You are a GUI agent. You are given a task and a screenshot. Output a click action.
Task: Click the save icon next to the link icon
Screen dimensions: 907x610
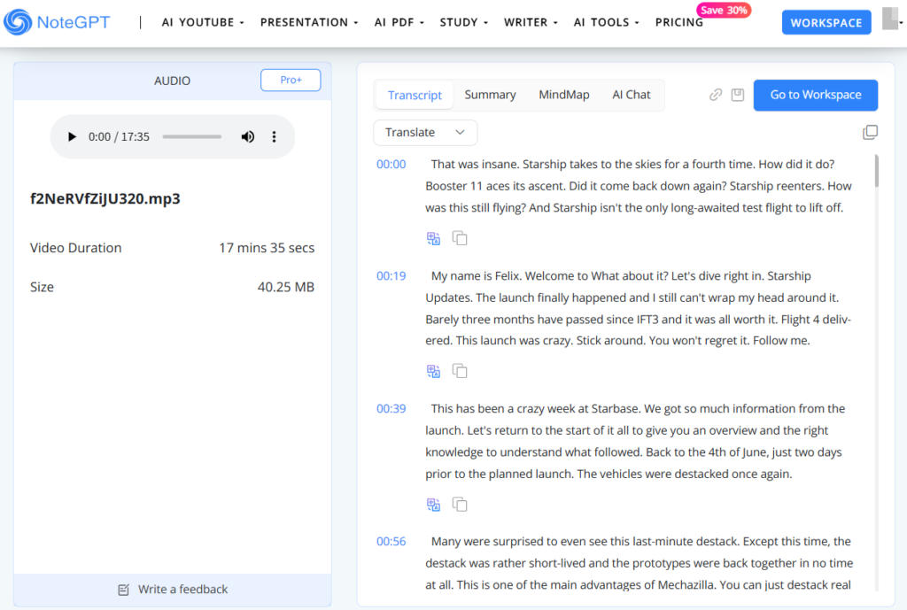(738, 95)
